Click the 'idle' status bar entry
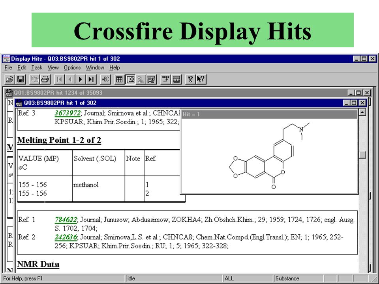The height and width of the screenshot is (284, 379). (x=173, y=278)
